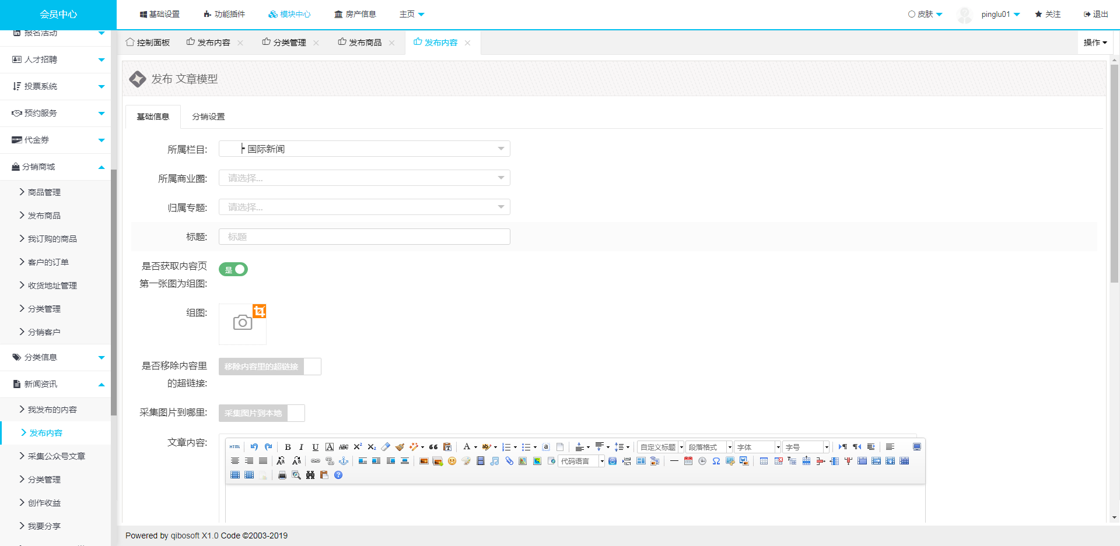Open the 所属栏目 dropdown
The width and height of the screenshot is (1120, 546).
click(364, 149)
